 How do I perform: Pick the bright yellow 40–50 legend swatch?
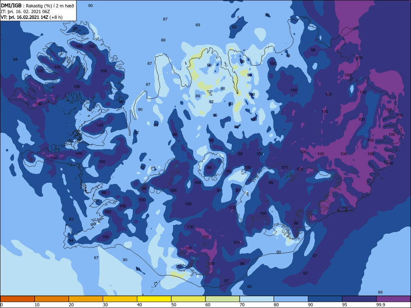coord(154,299)
